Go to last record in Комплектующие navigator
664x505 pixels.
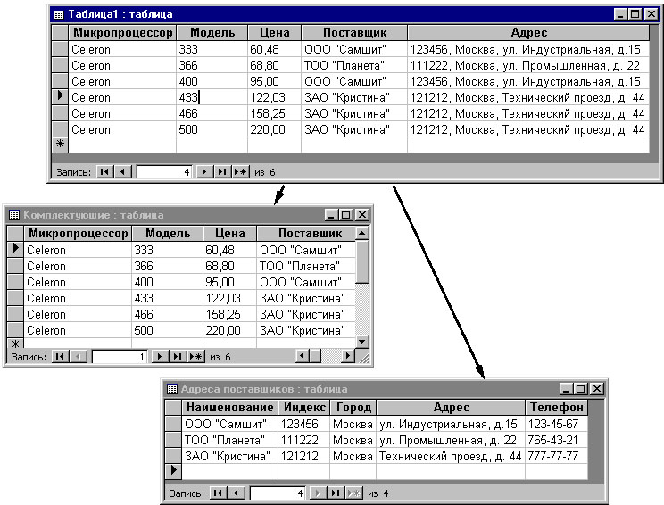point(178,356)
